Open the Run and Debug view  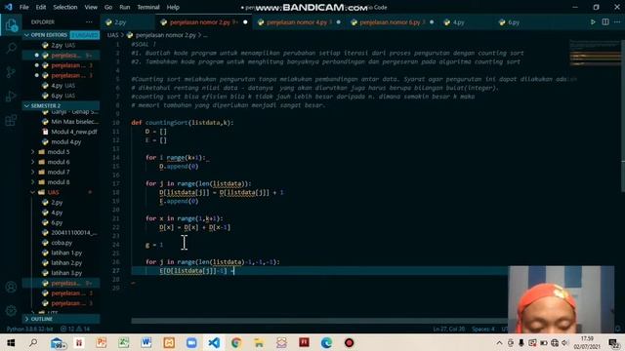[11, 96]
